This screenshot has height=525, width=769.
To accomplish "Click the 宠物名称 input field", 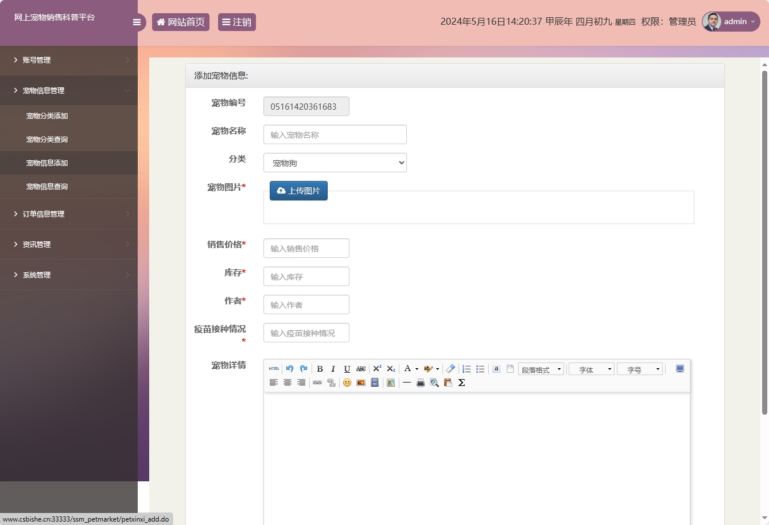I will point(335,134).
